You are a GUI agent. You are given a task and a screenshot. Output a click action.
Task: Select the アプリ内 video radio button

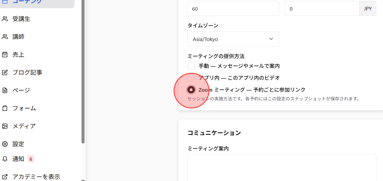tap(191, 78)
